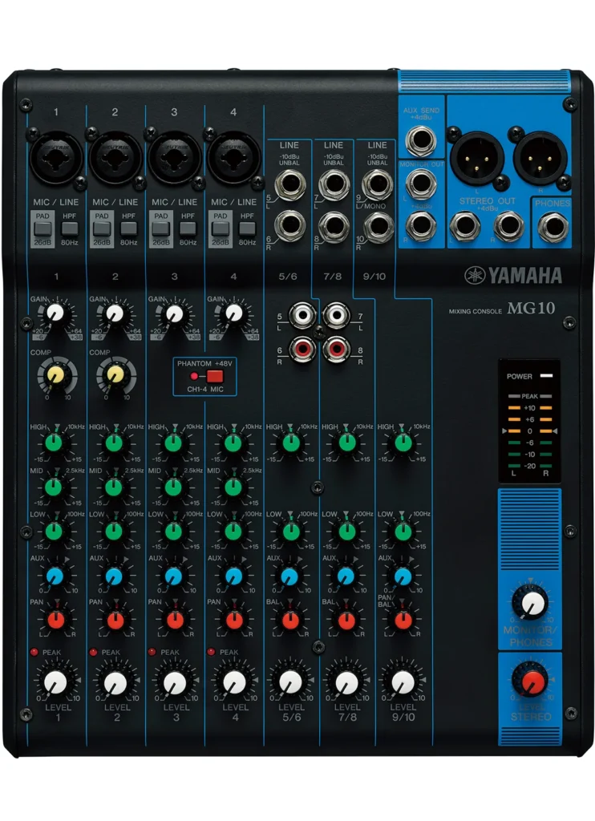
Task: Click the channel 7/8 red BAL knob
Action: point(346,621)
